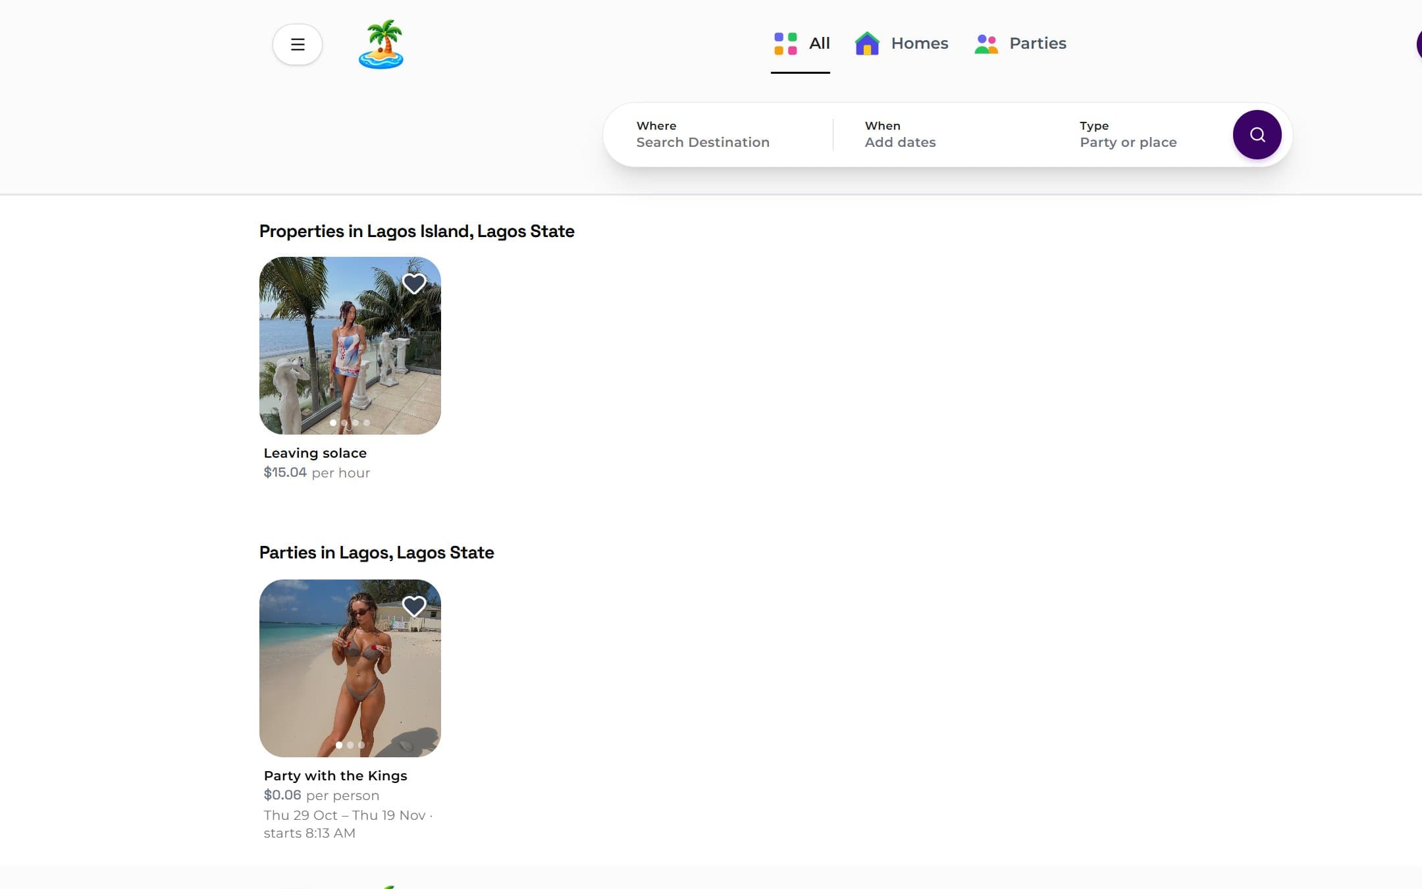Select first carousel dot on Leaving solace photo

(x=333, y=423)
